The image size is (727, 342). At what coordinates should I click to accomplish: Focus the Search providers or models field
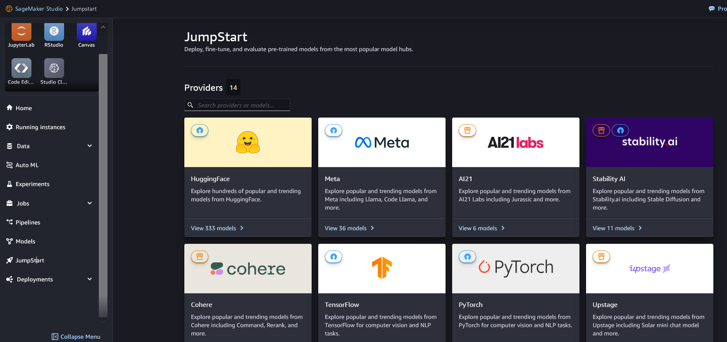pos(237,105)
